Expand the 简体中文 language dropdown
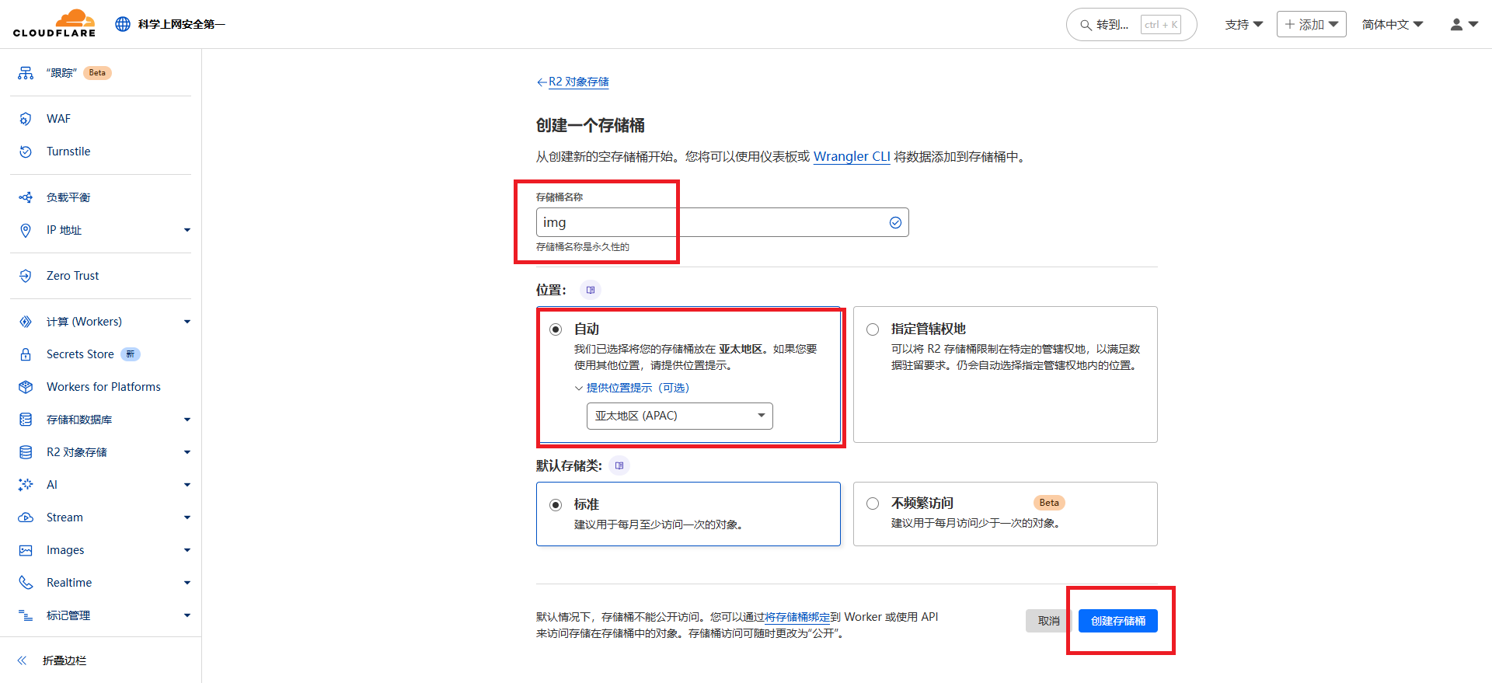Image resolution: width=1492 pixels, height=683 pixels. tap(1392, 25)
